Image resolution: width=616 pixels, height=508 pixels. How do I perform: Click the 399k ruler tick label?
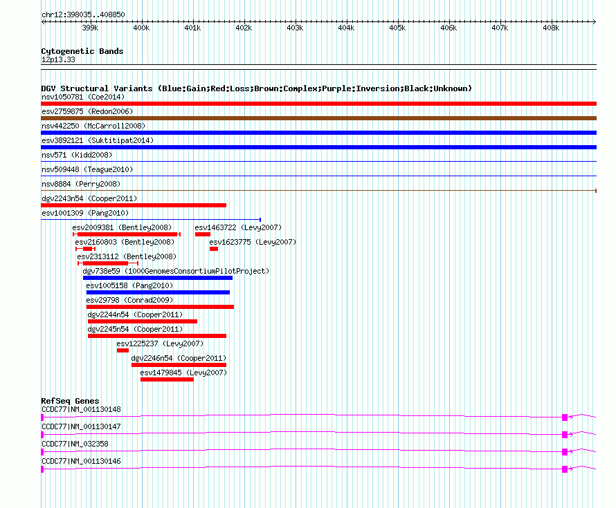[90, 28]
